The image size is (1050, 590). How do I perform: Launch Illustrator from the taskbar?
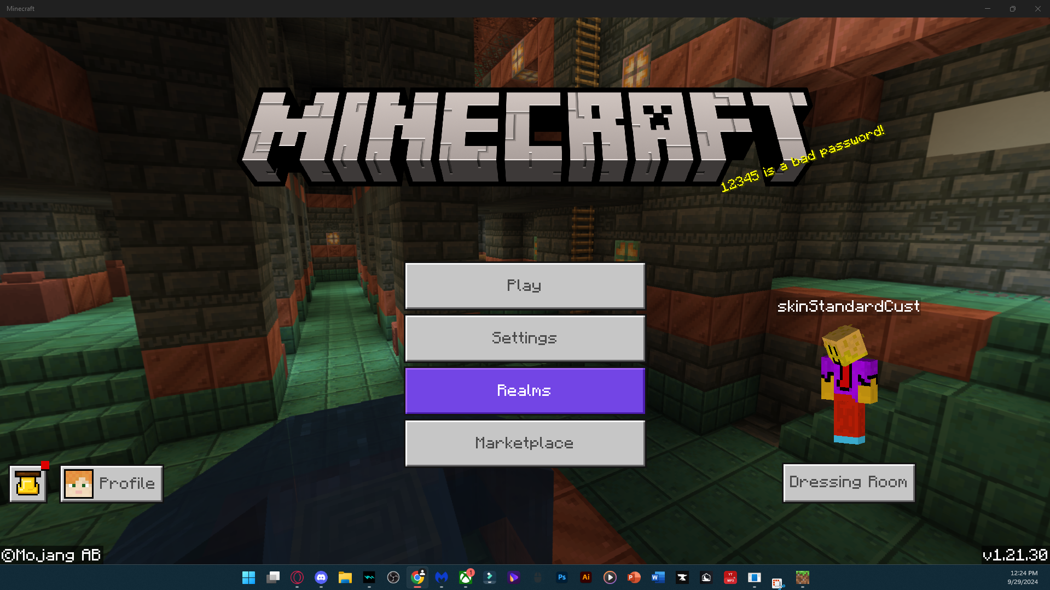click(x=586, y=577)
